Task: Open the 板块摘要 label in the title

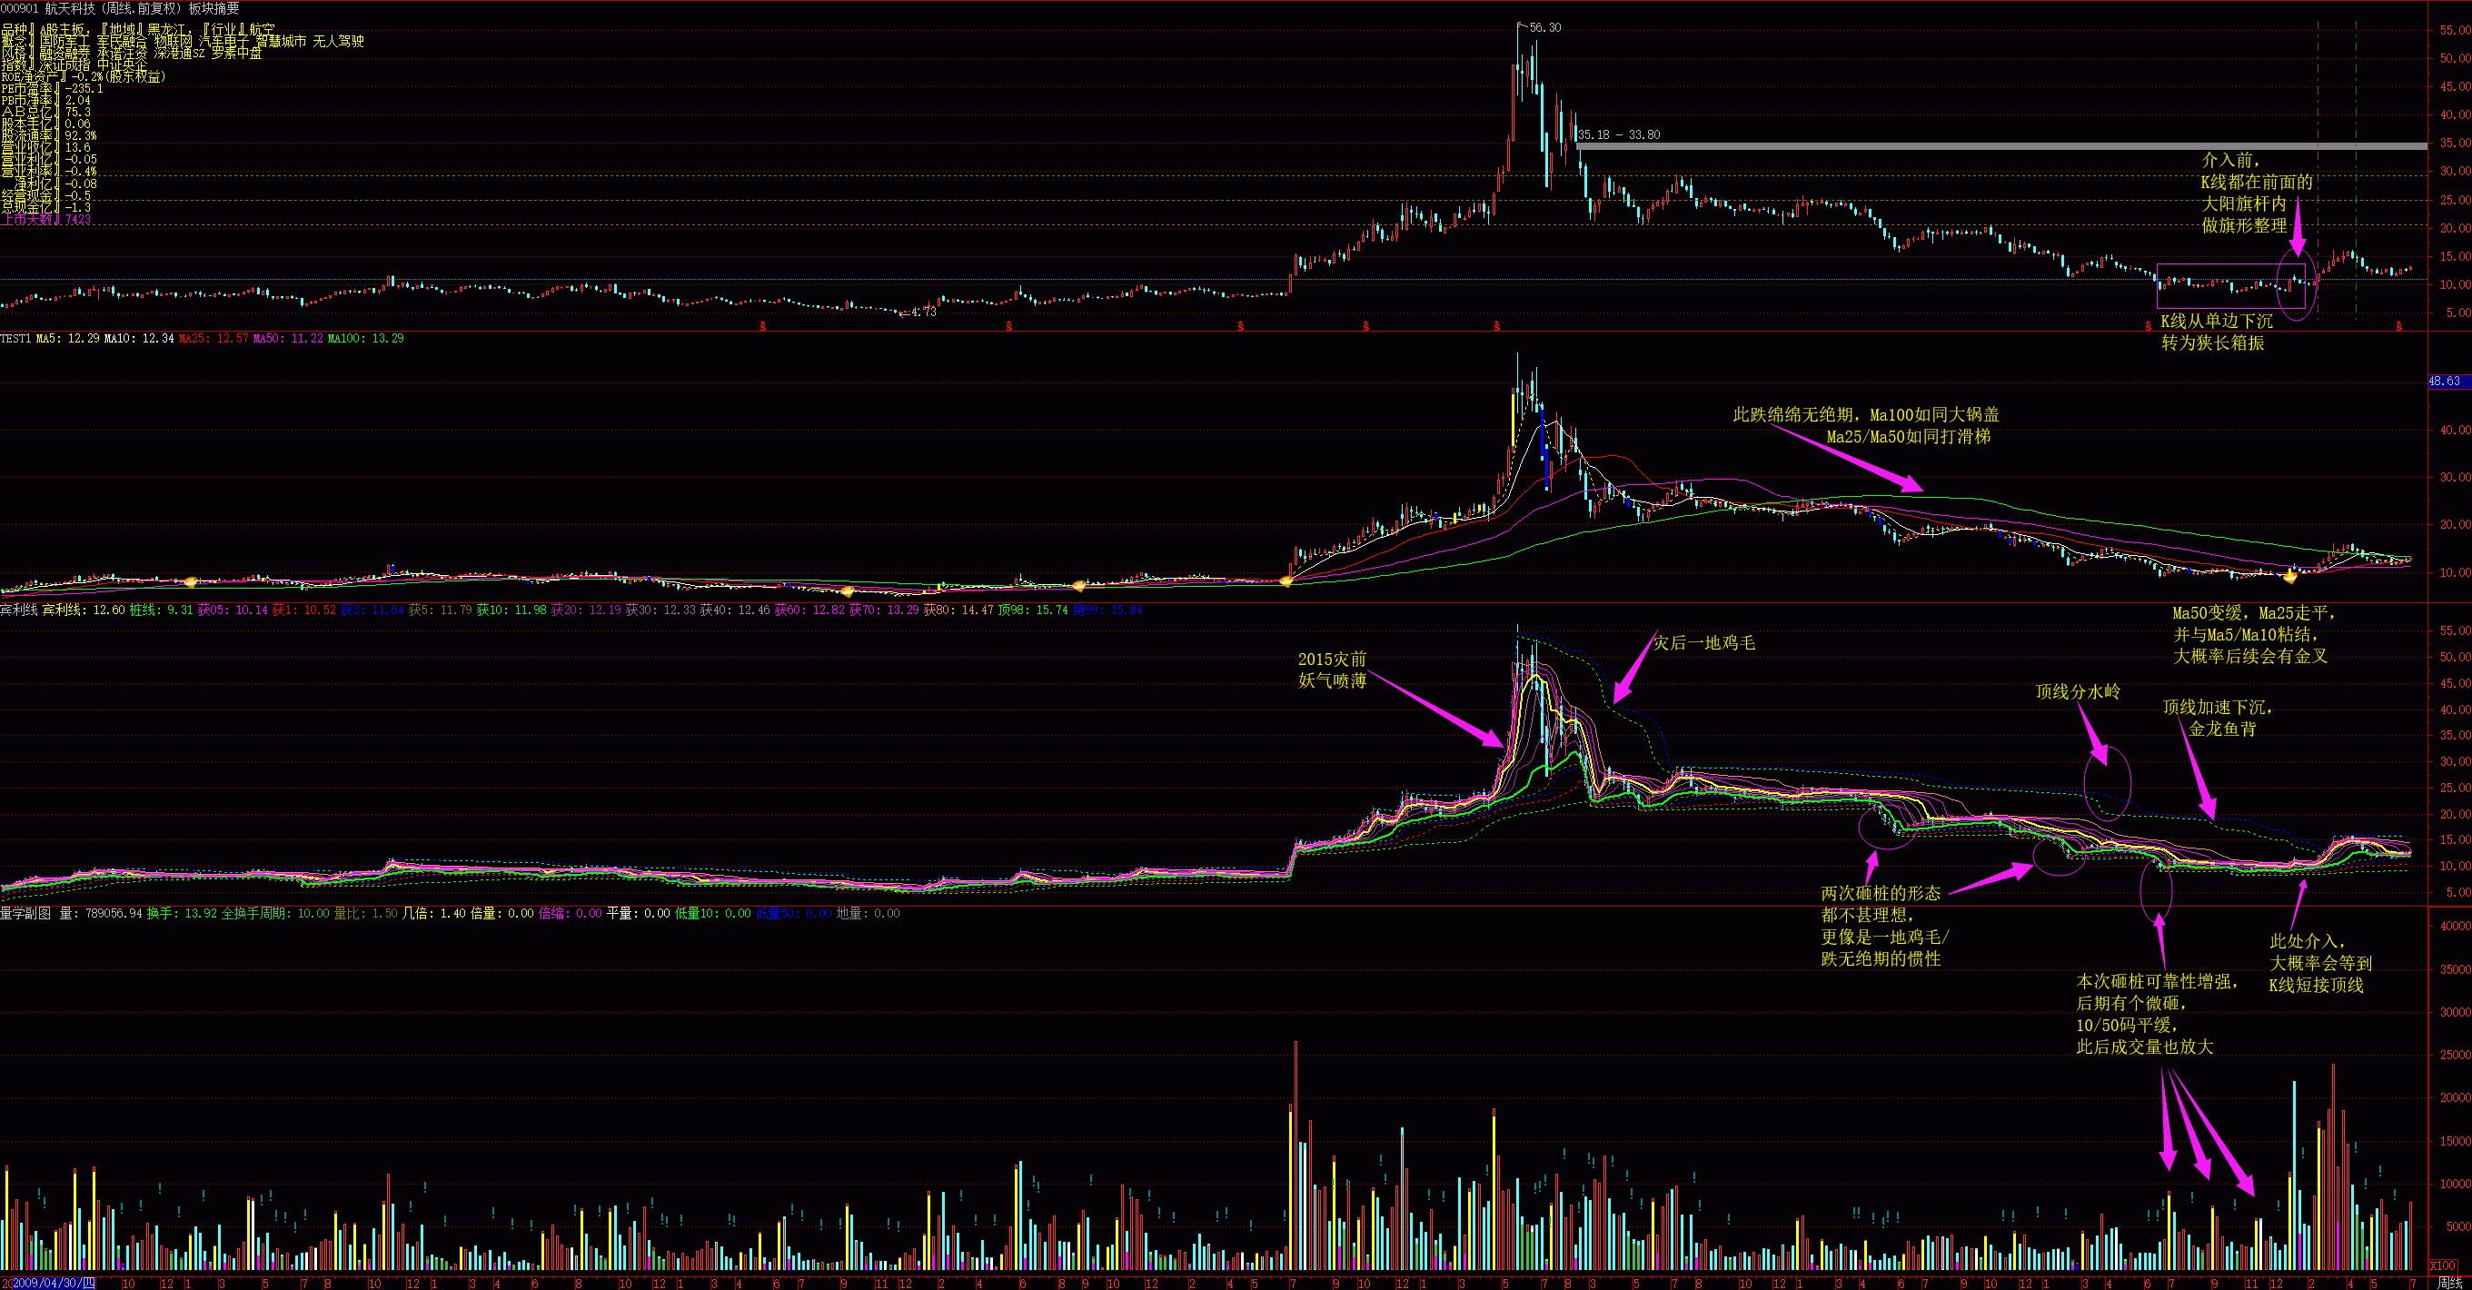Action: tap(214, 7)
